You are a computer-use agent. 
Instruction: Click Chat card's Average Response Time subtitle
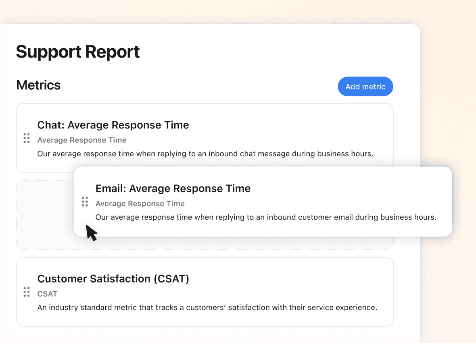click(x=82, y=140)
